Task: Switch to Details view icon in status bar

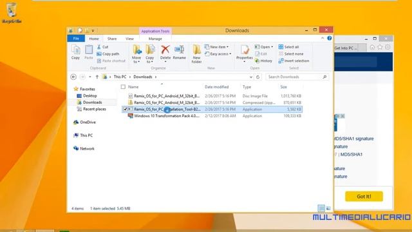Action: 321,208
